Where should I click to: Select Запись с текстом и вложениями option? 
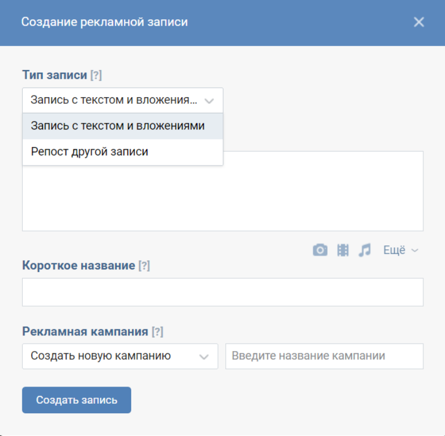pyautogui.click(x=122, y=126)
